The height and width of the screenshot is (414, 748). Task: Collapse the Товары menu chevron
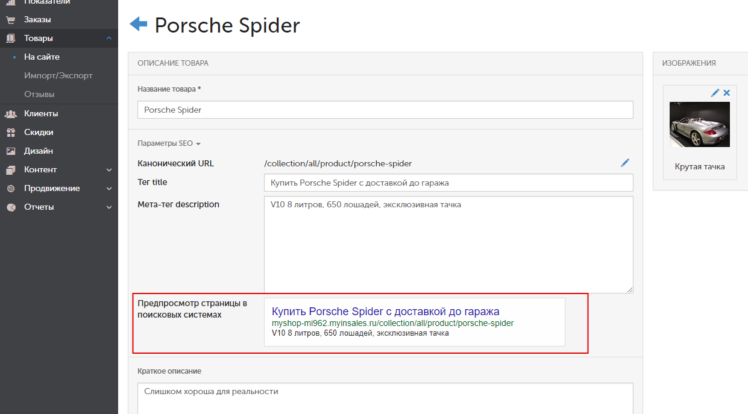109,38
